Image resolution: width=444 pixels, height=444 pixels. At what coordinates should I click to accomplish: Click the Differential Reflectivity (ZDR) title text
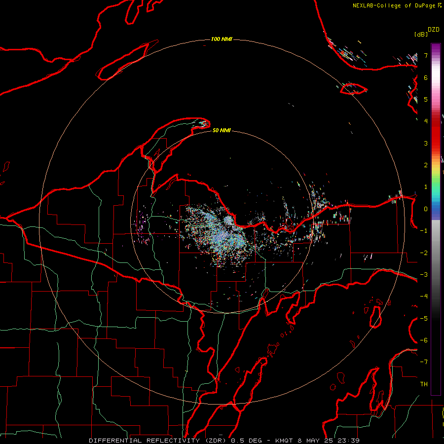[x=157, y=441]
